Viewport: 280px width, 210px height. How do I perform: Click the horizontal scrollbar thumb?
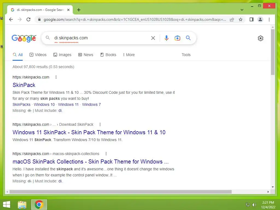(121, 192)
